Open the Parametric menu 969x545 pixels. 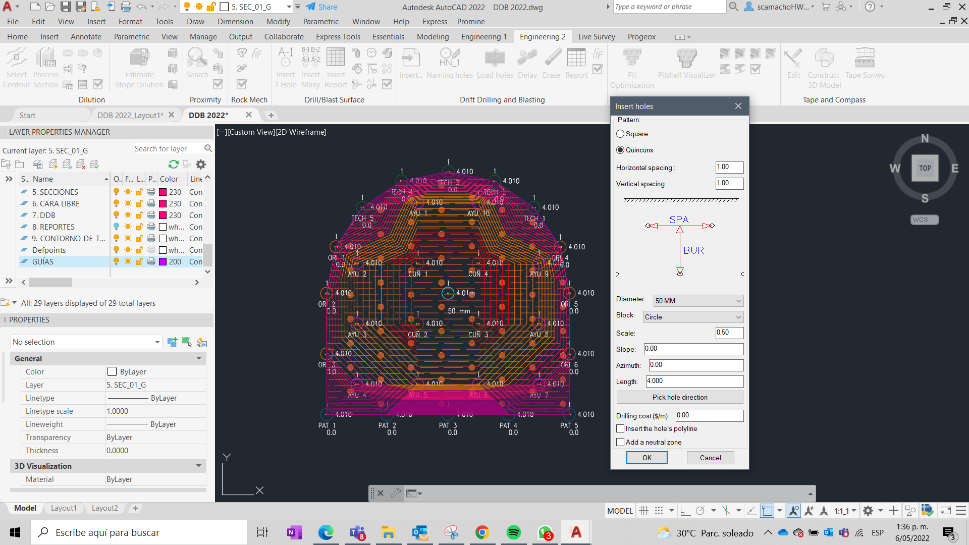(x=320, y=22)
